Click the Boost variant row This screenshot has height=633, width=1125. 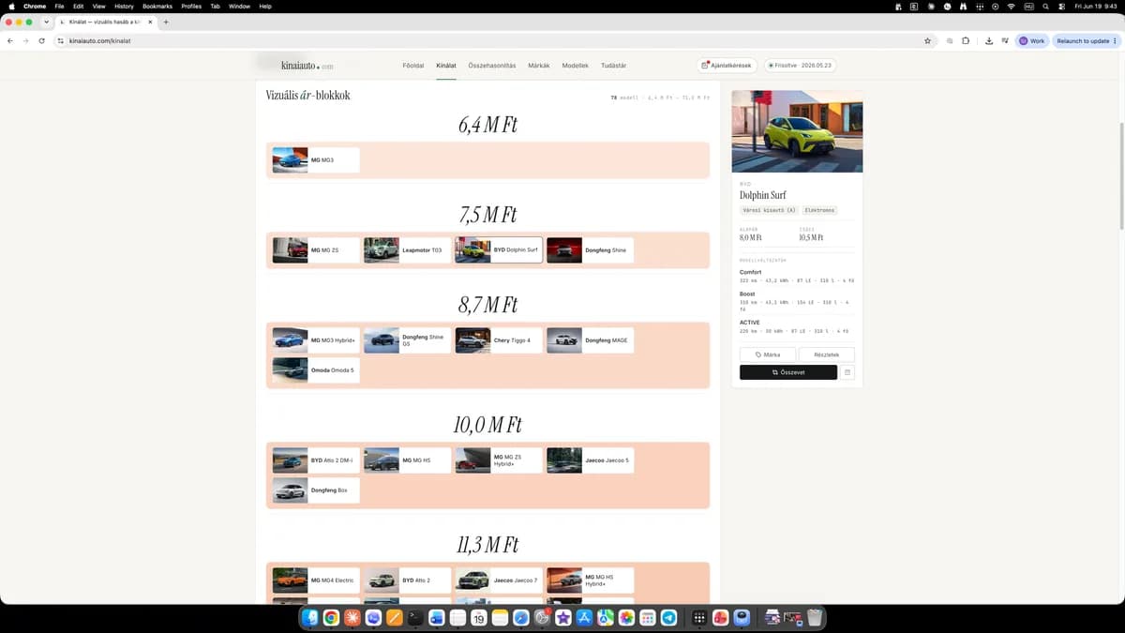coord(797,300)
